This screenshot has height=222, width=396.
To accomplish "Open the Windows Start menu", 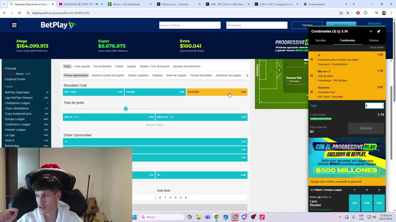I will 134,217.
